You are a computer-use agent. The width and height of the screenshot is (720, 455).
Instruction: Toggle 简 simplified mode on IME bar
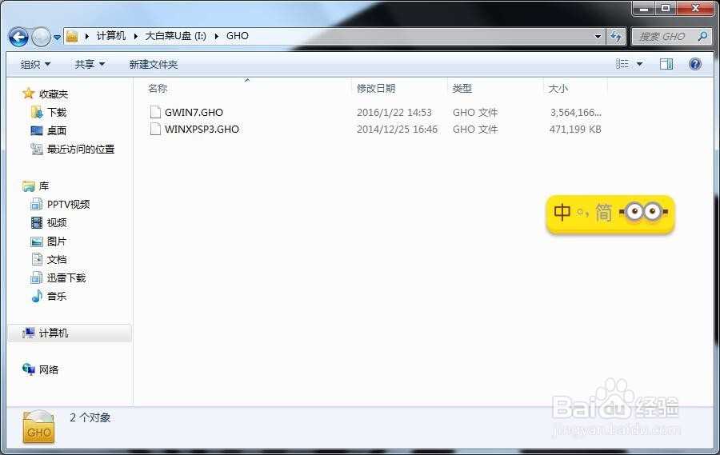(x=603, y=212)
